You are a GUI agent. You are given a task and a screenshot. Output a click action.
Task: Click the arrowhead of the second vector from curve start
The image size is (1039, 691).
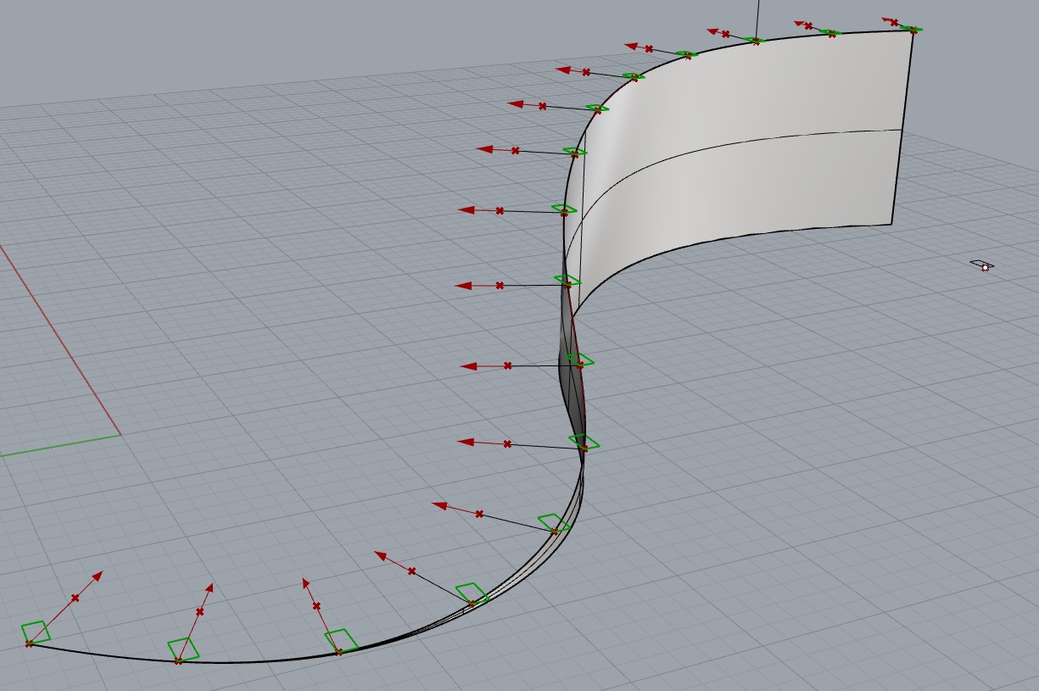click(x=209, y=587)
